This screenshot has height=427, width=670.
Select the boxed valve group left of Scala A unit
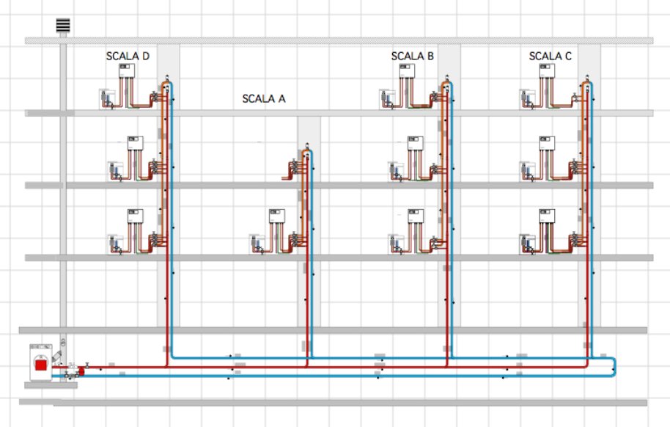257,244
